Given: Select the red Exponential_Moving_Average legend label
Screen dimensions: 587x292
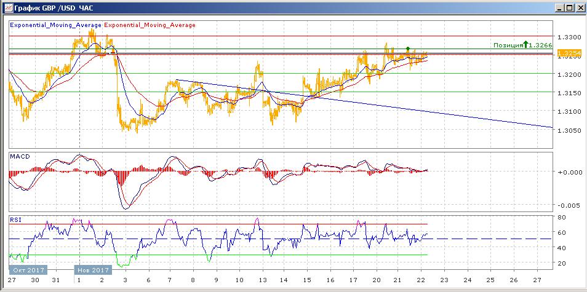Looking at the screenshot, I should click(150, 25).
